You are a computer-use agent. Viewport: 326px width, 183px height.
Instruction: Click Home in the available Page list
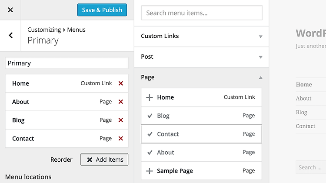201,97
